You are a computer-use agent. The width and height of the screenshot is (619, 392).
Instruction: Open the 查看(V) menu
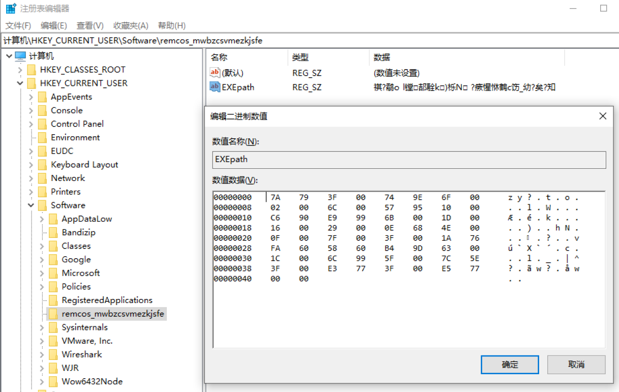tap(90, 25)
